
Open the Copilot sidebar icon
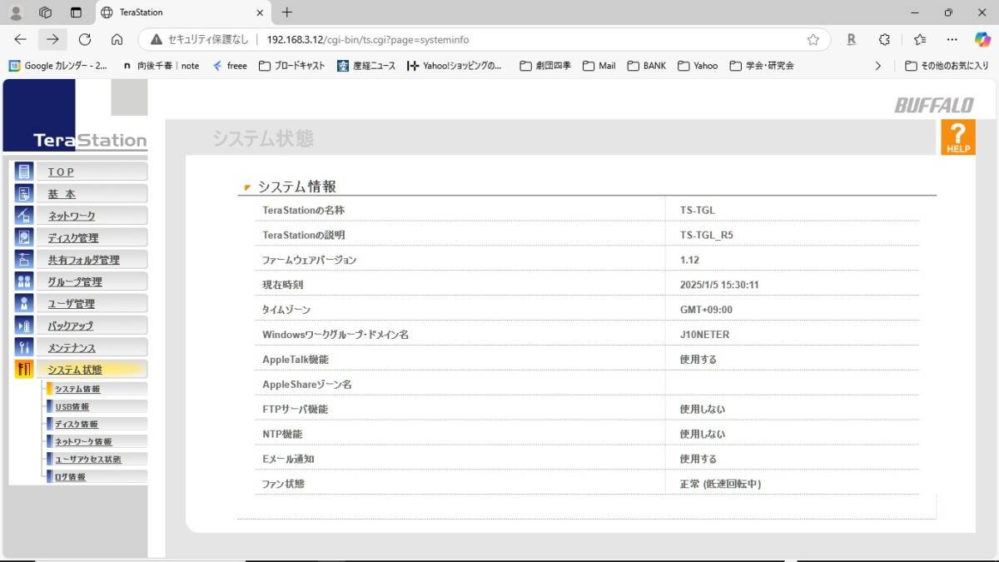[x=982, y=39]
